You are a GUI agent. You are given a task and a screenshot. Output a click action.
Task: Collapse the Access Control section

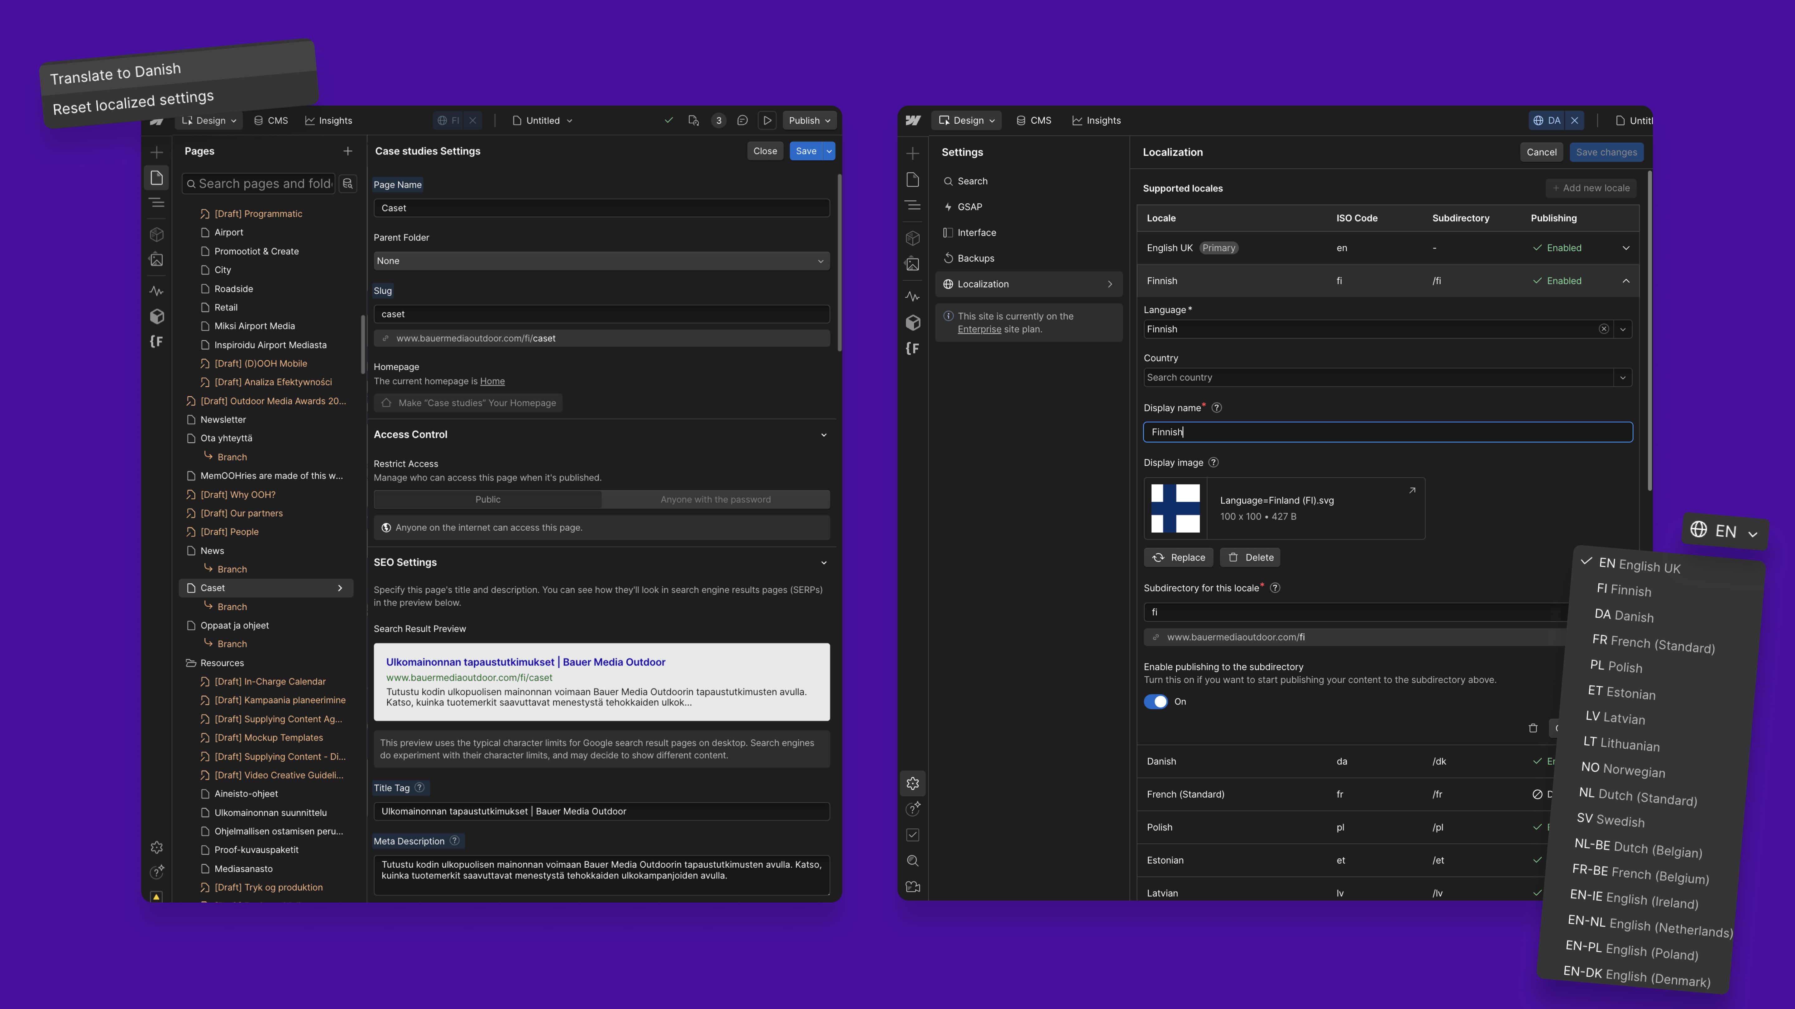pyautogui.click(x=823, y=434)
